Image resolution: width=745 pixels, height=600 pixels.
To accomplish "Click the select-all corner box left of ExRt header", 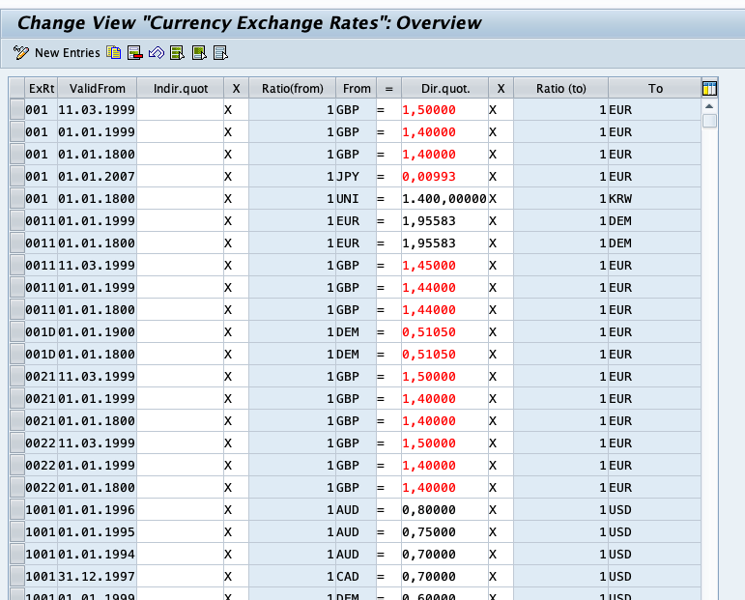I will (17, 88).
